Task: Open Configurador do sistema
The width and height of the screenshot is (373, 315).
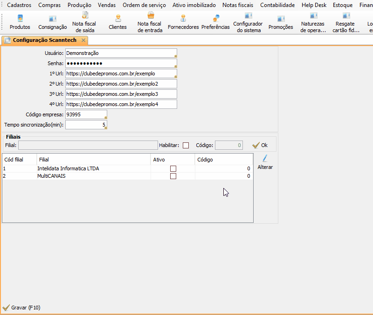Action: (x=248, y=22)
